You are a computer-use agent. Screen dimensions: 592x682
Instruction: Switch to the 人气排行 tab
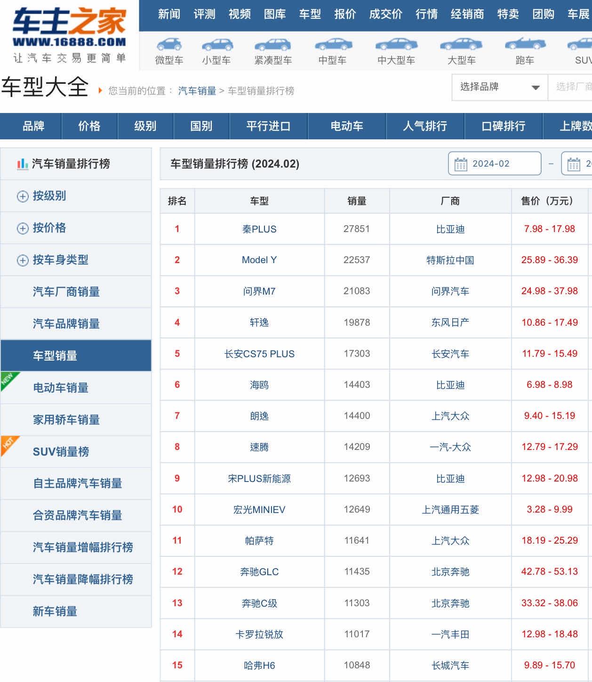425,126
